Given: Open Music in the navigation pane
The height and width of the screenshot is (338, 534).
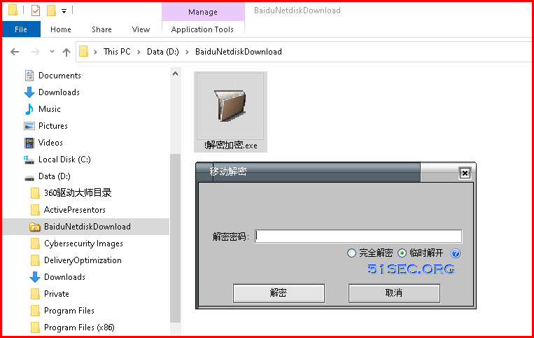Looking at the screenshot, I should tap(50, 109).
